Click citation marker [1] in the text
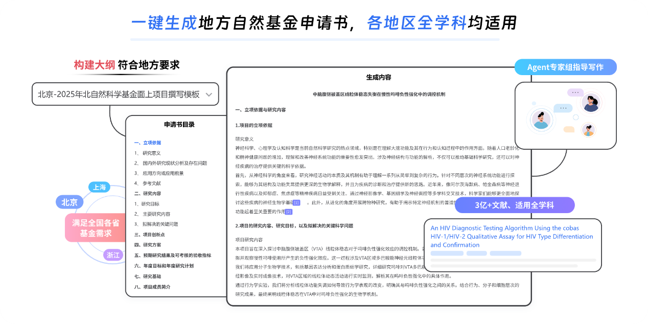The image size is (648, 324). [296, 203]
